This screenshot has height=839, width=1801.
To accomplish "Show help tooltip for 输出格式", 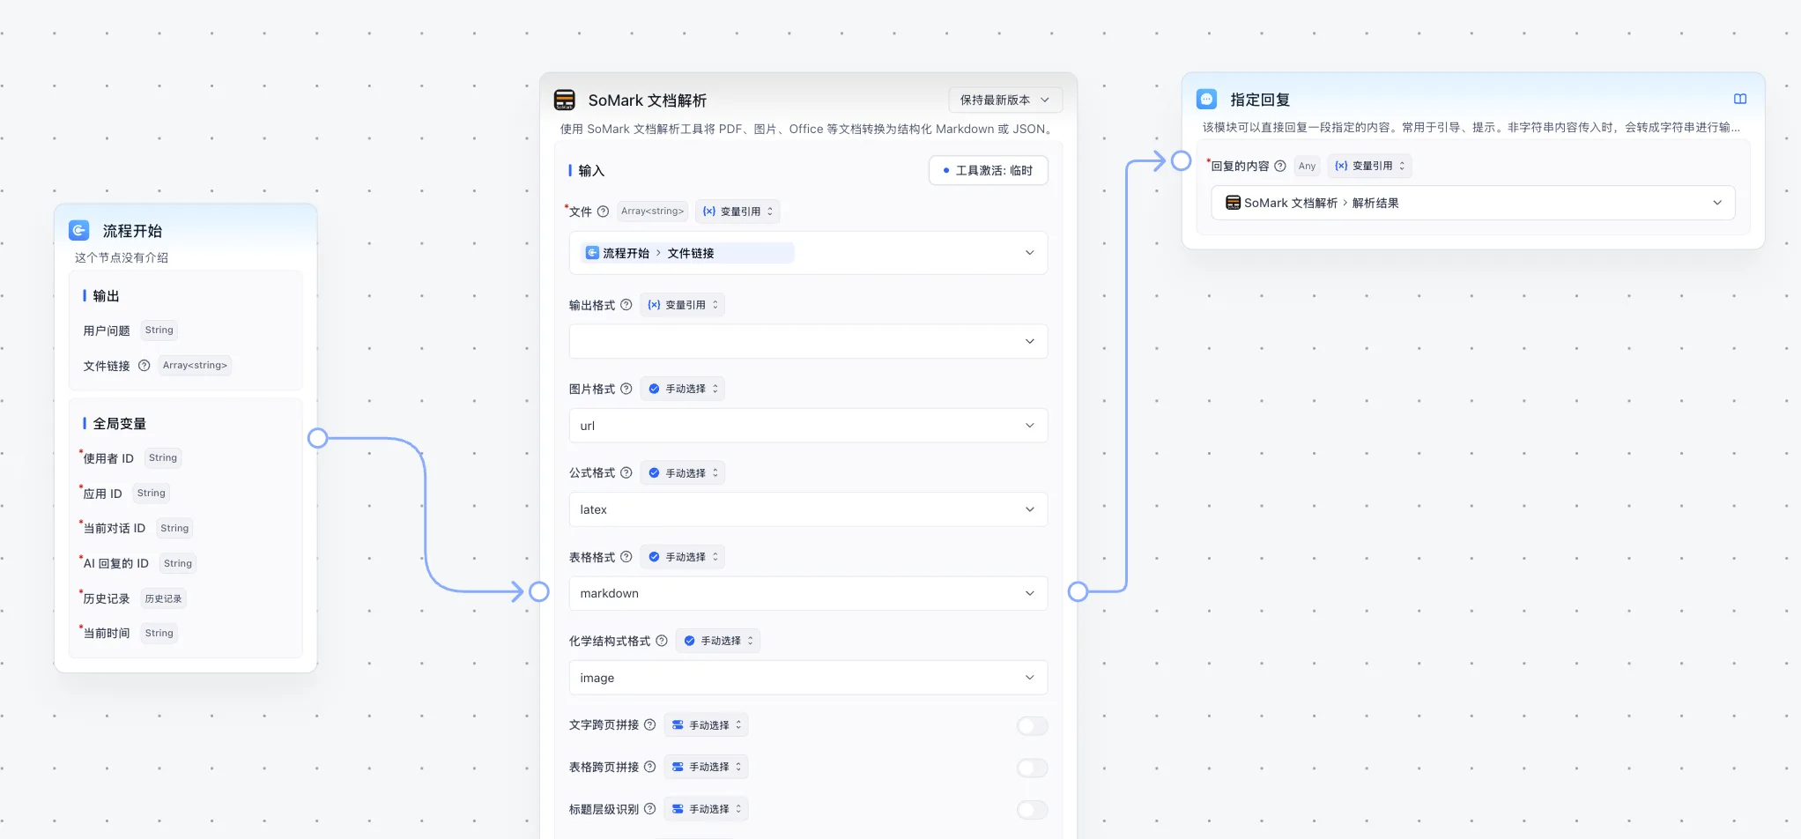I will (x=626, y=305).
